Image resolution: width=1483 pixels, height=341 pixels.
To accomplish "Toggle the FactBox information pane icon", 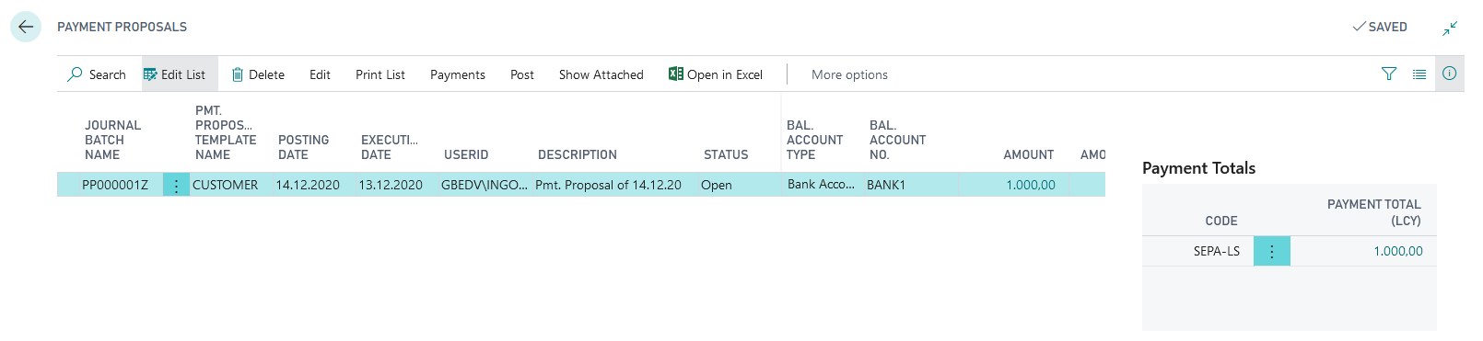I will pos(1450,74).
